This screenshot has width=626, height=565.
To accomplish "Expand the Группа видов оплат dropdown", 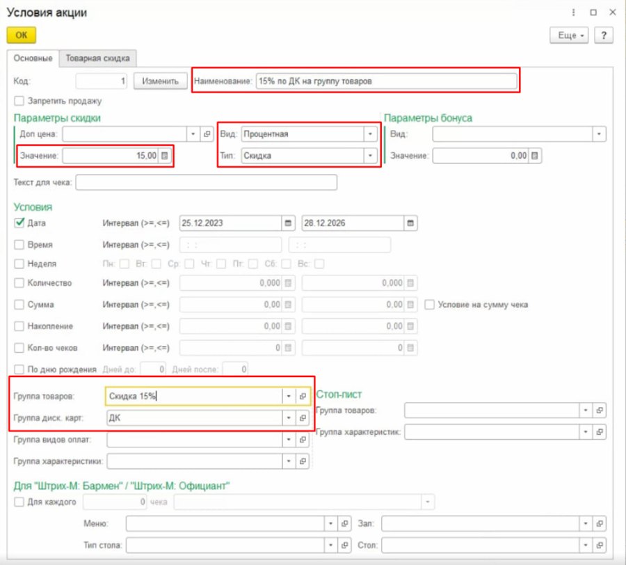I will click(289, 440).
